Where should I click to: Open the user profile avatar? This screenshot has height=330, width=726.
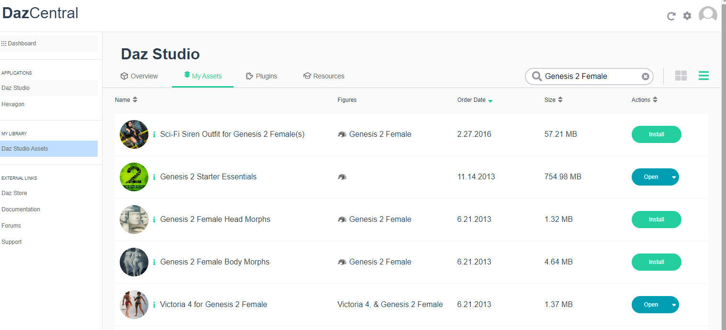(x=708, y=15)
